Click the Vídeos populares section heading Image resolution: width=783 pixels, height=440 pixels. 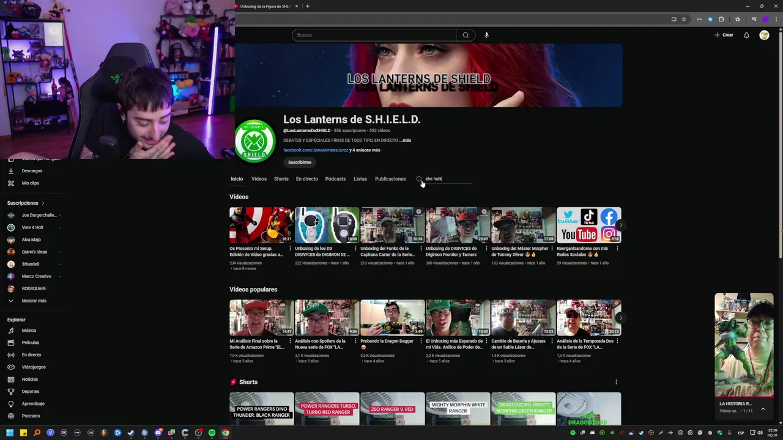[253, 290]
